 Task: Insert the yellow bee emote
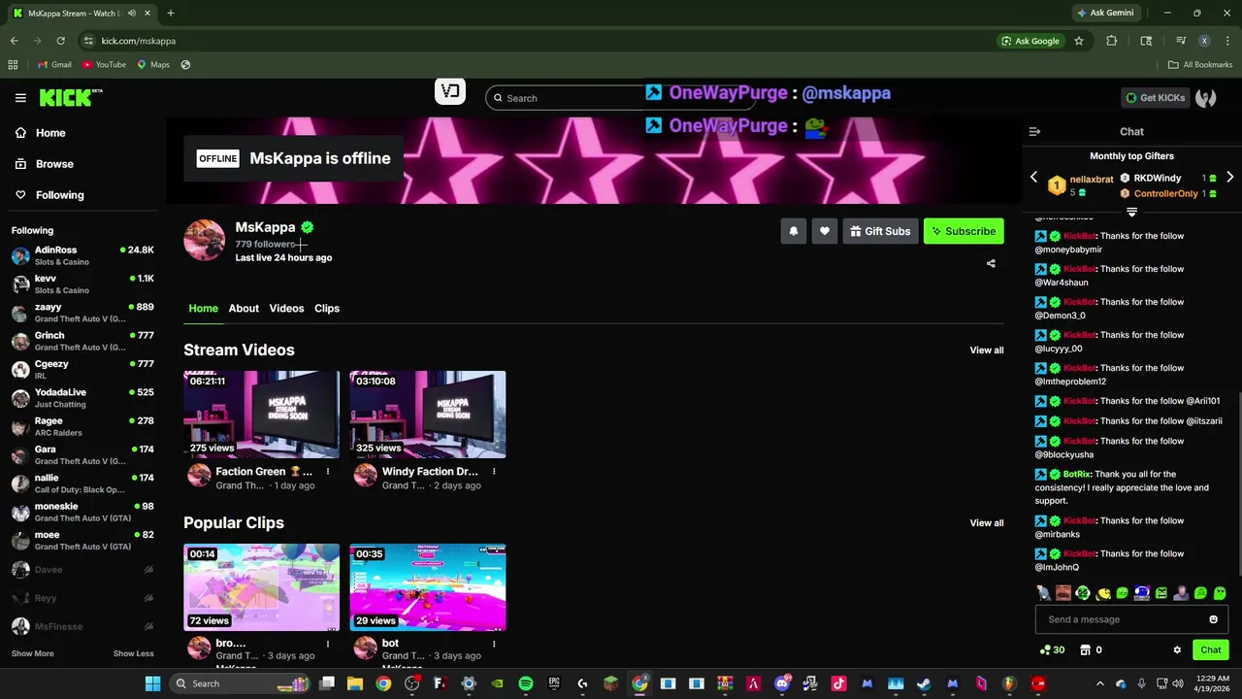coord(1102,592)
